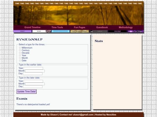The image size is (157, 117).
Task: Select the Century radio option
Action: point(20,50)
